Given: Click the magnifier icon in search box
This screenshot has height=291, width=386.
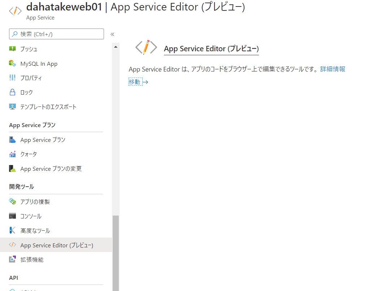Looking at the screenshot, I should [x=15, y=34].
